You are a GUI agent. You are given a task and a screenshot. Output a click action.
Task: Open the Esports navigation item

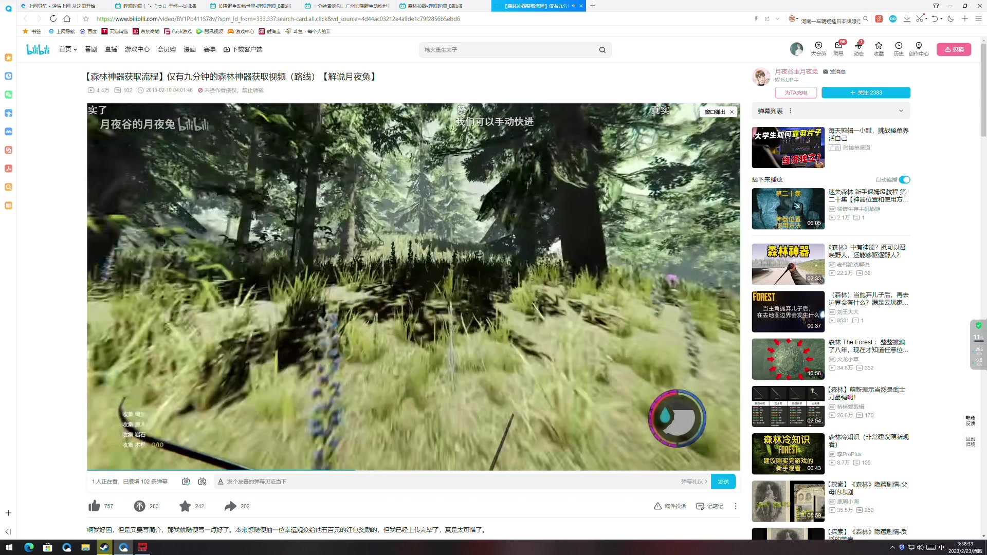coord(210,49)
